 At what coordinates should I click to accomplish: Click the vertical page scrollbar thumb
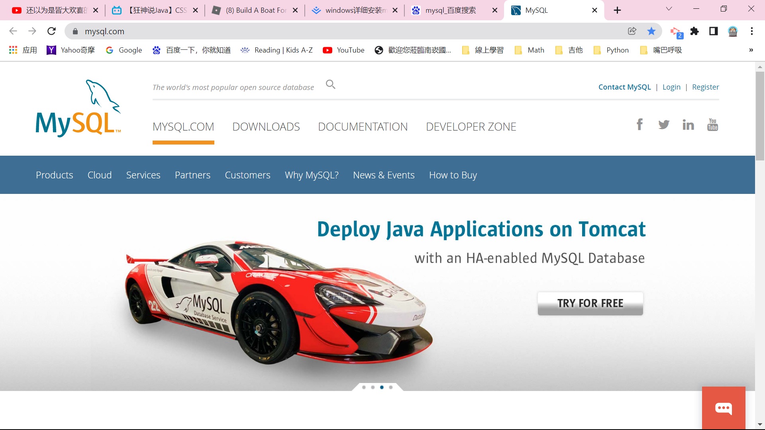coord(760,116)
